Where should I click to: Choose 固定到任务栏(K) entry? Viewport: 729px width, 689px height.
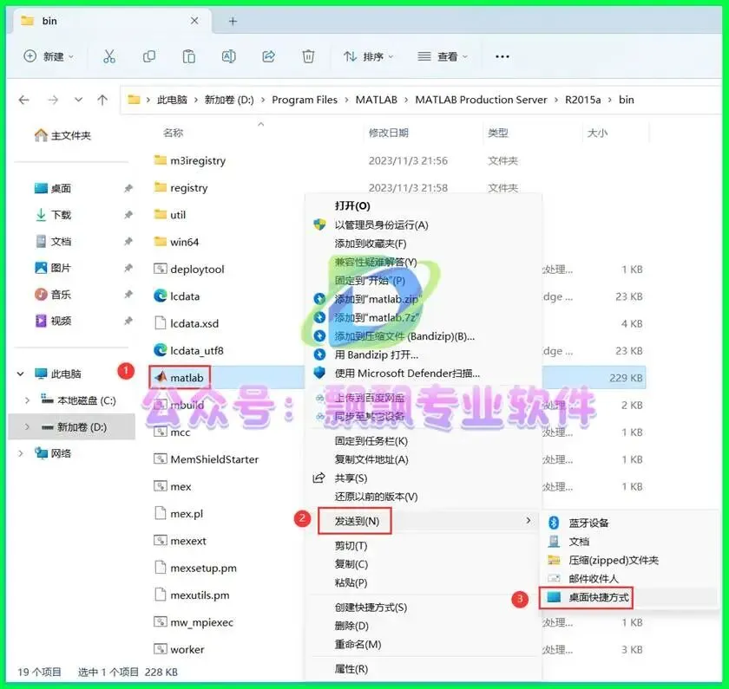(x=371, y=441)
